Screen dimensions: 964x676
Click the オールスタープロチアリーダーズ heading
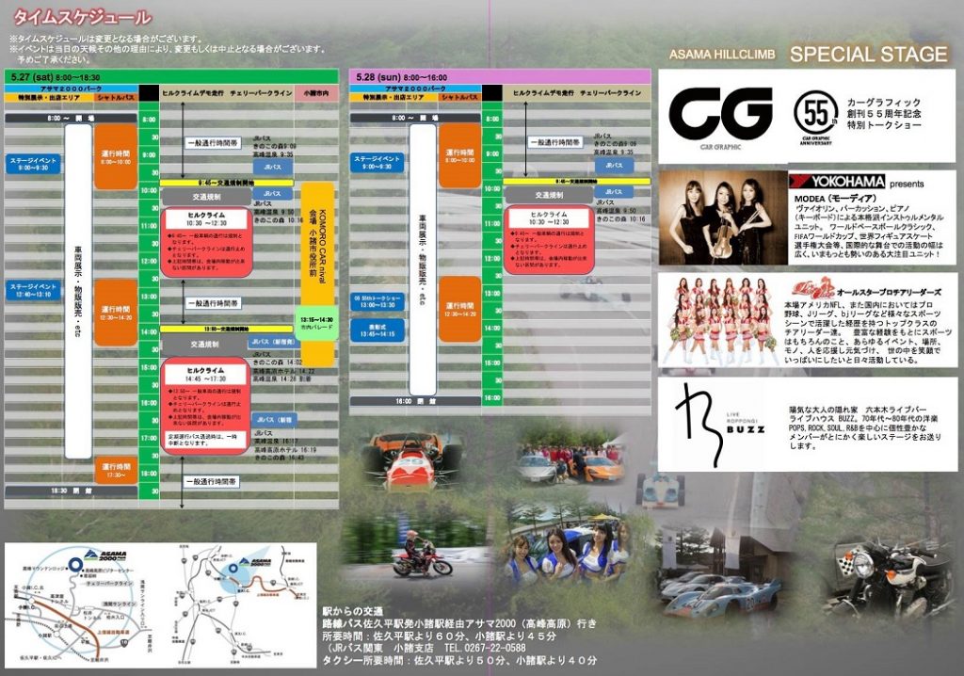coord(889,292)
